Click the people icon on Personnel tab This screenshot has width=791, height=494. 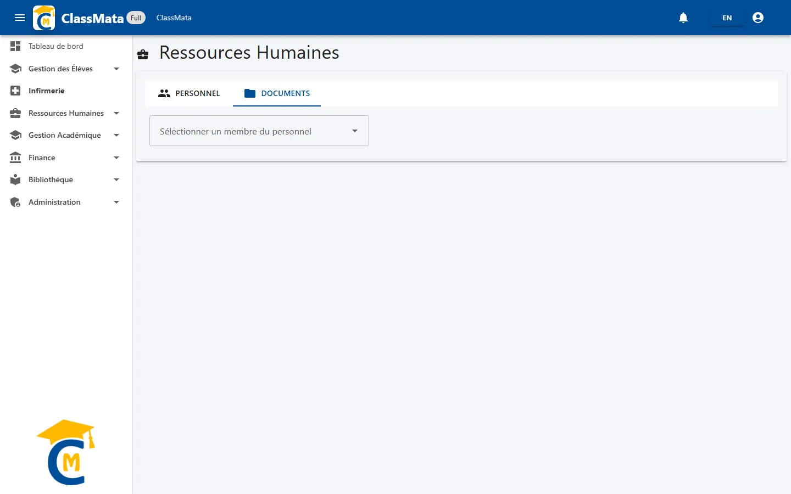[164, 93]
